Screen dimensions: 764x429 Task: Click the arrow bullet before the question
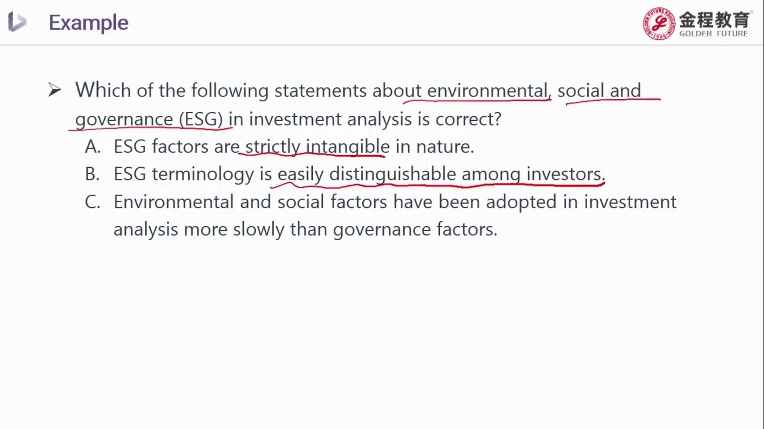click(55, 90)
